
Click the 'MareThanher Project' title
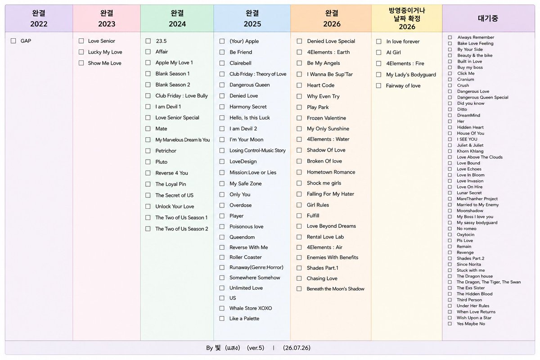477,198
